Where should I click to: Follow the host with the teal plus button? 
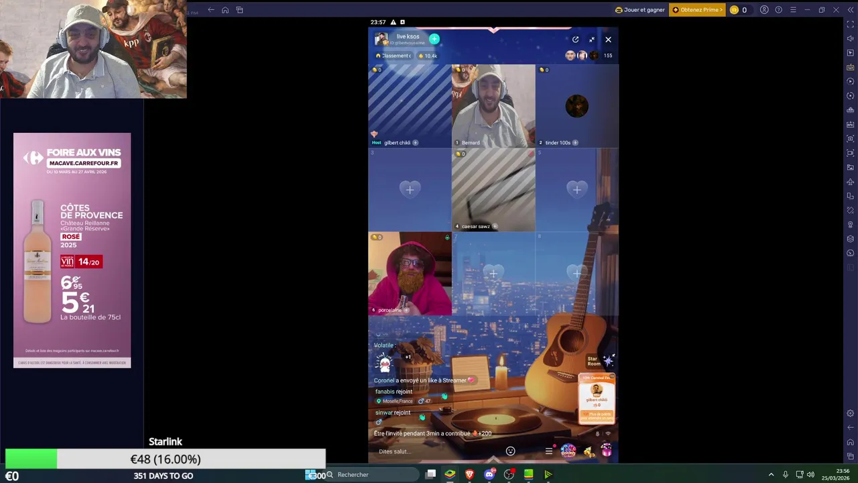(434, 39)
